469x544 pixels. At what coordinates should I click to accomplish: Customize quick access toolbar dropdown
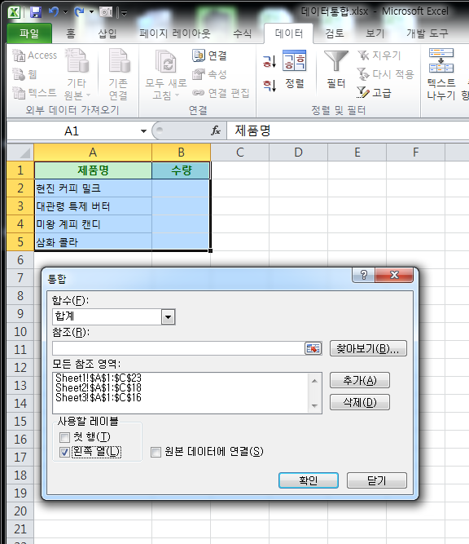pyautogui.click(x=124, y=13)
